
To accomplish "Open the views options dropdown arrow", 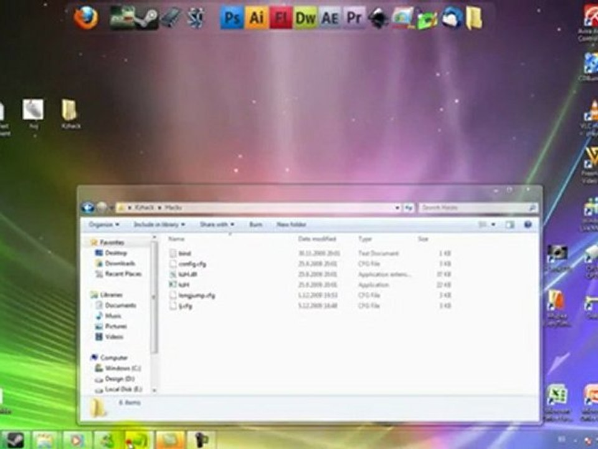I will coord(493,224).
